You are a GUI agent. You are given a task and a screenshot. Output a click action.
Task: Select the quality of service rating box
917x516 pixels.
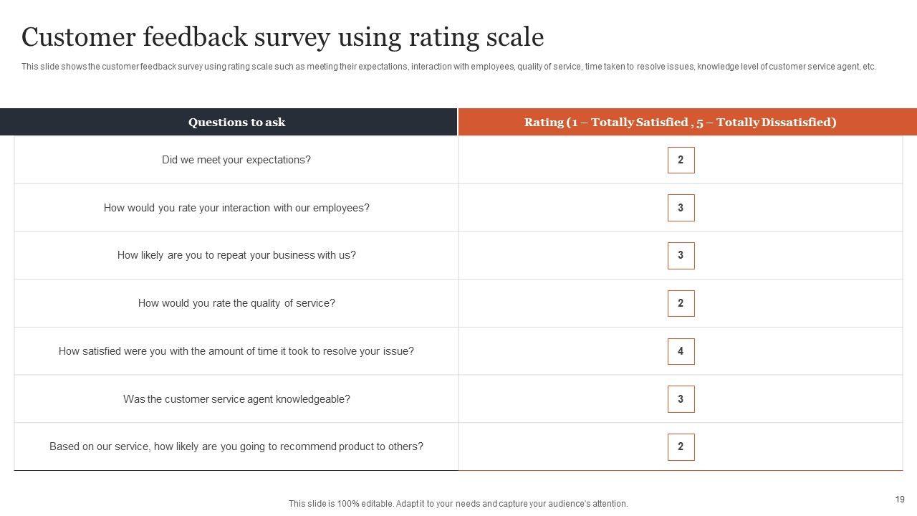681,303
